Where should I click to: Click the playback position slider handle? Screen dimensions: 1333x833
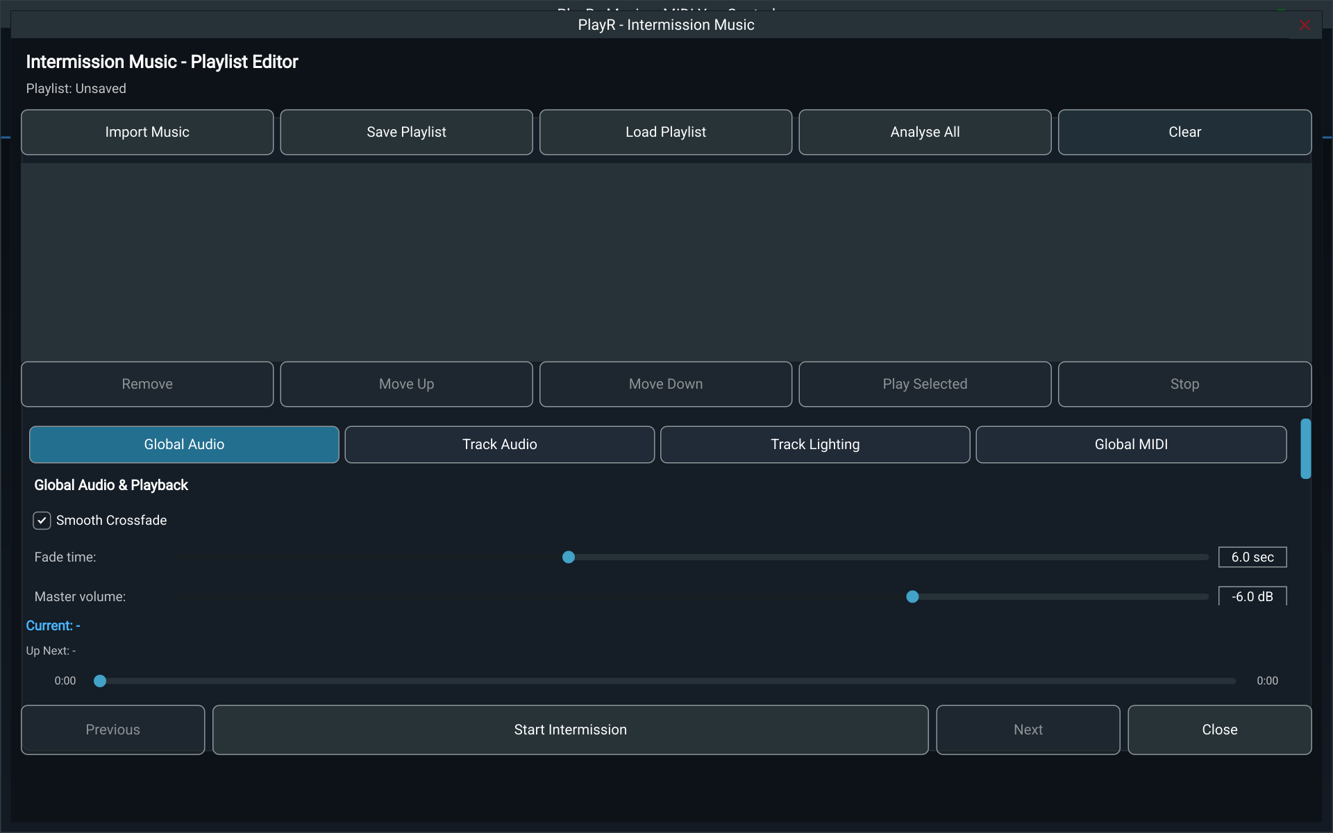(100, 681)
